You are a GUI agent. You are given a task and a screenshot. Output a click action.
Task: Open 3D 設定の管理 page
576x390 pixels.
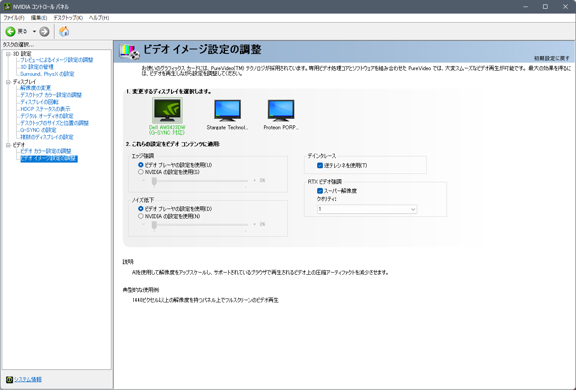[37, 67]
